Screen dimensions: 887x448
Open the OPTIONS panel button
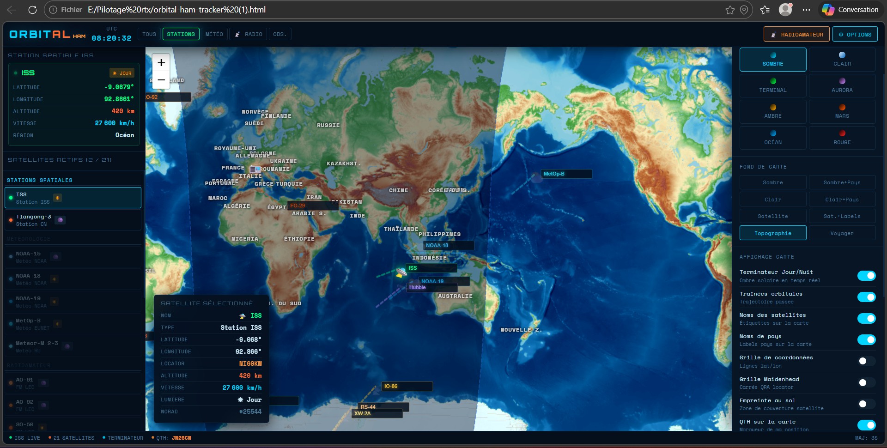[855, 35]
